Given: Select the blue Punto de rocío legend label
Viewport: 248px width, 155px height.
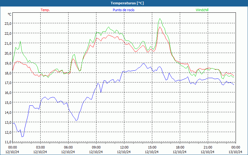Looking at the screenshot, I should (x=123, y=10).
